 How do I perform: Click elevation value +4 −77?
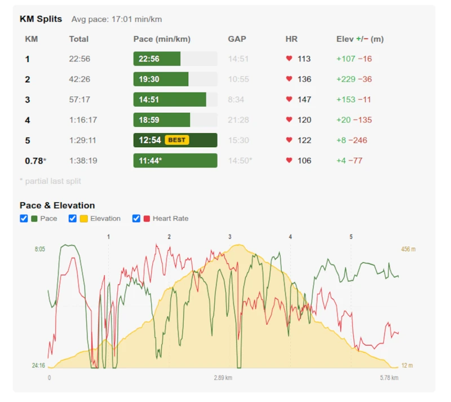point(350,161)
